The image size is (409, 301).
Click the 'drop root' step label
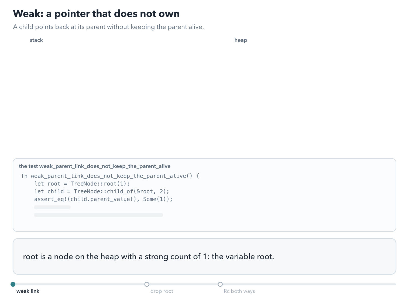tap(162, 291)
